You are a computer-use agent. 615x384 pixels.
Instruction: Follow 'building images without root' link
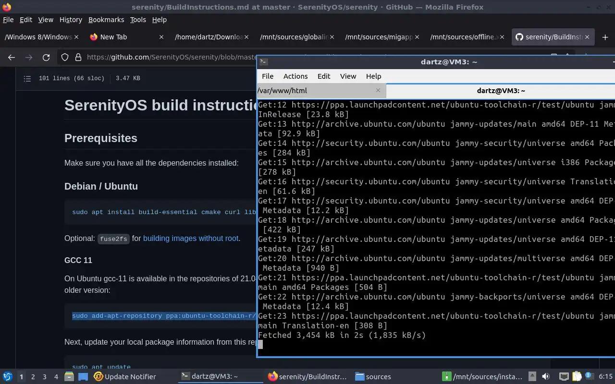(191, 238)
